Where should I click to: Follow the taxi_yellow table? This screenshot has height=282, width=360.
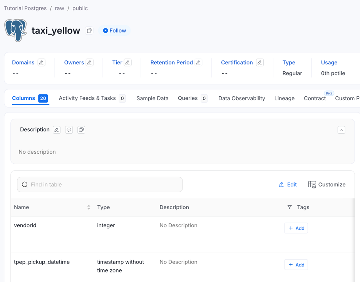tap(114, 30)
